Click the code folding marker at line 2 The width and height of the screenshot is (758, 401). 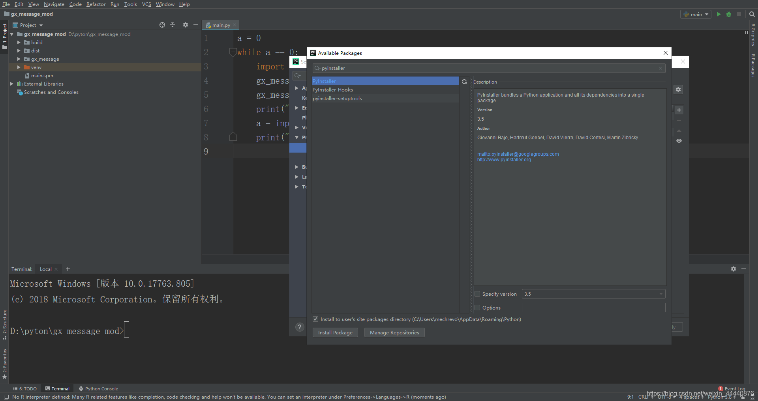pos(233,52)
